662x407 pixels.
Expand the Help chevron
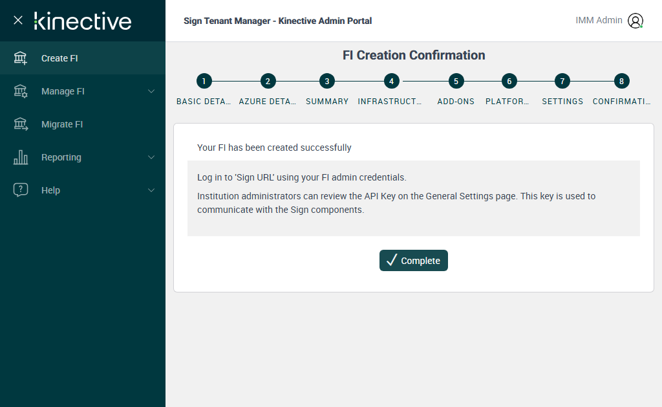[151, 190]
